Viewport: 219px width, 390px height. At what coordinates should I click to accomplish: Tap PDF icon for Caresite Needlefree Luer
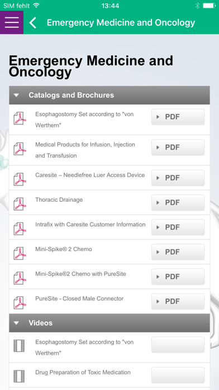pyautogui.click(x=20, y=179)
